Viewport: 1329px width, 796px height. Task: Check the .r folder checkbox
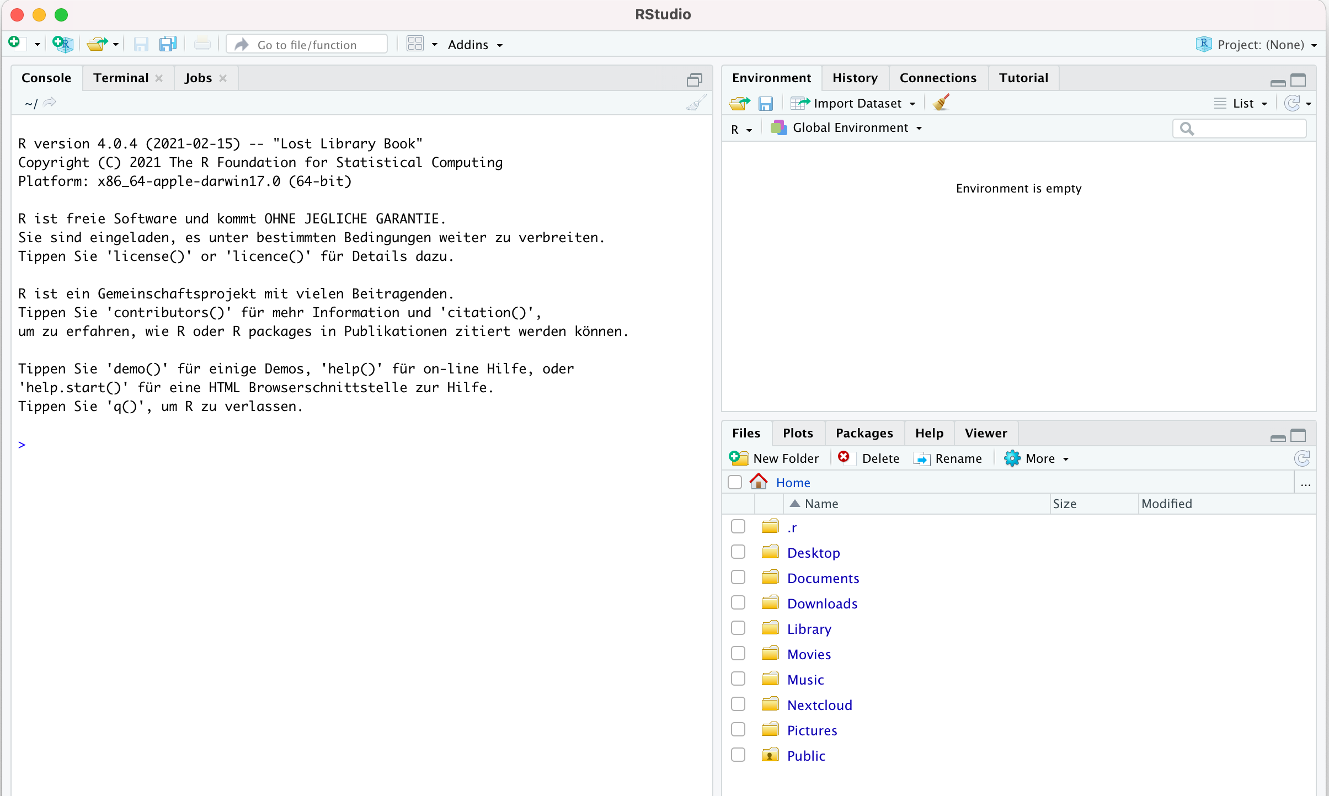pyautogui.click(x=738, y=527)
